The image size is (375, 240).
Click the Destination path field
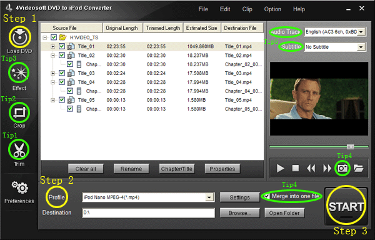(x=148, y=212)
